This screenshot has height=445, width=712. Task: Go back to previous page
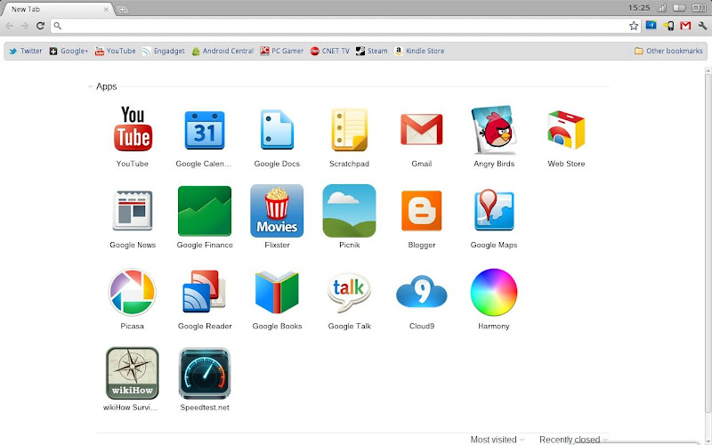tap(9, 26)
